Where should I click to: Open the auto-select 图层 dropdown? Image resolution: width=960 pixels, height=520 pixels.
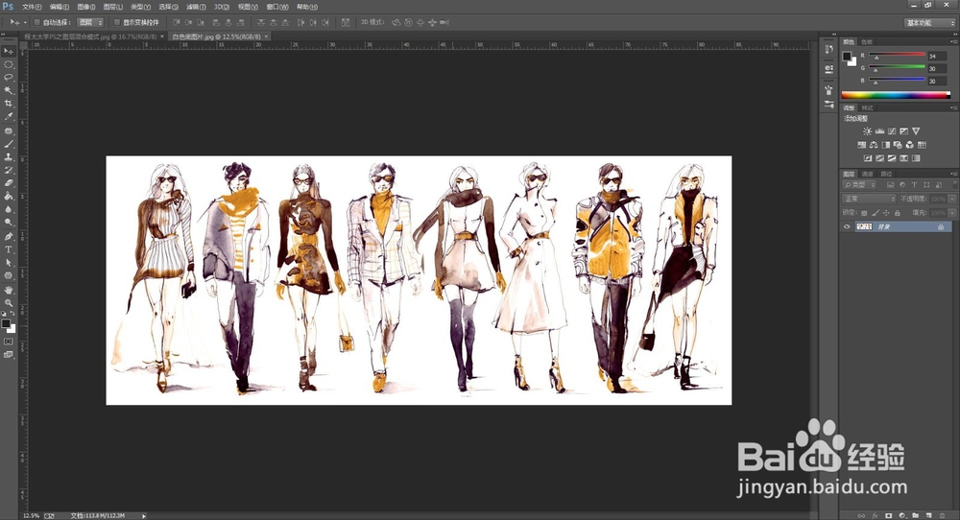(x=89, y=21)
